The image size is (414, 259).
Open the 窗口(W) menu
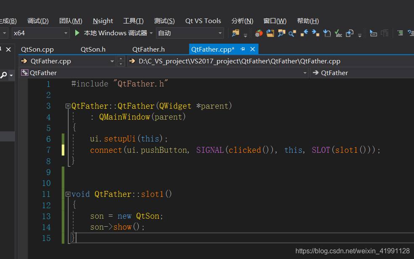tap(275, 21)
